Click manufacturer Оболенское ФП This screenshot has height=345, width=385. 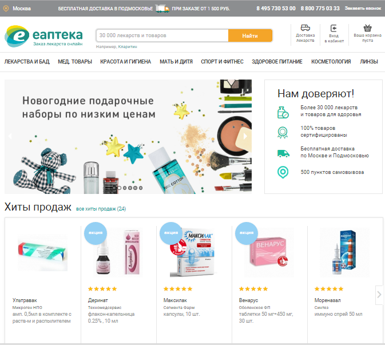point(255,307)
